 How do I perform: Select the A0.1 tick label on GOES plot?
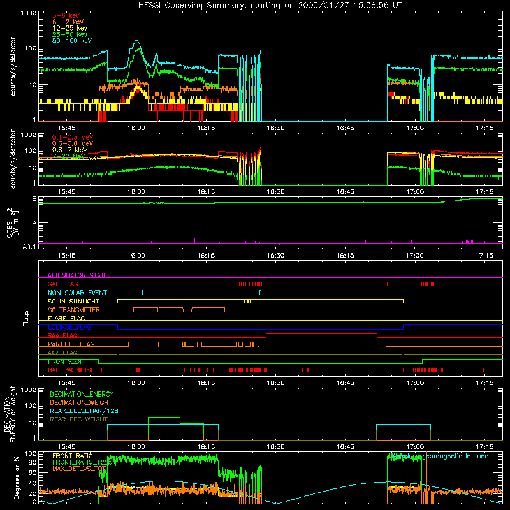[x=29, y=247]
